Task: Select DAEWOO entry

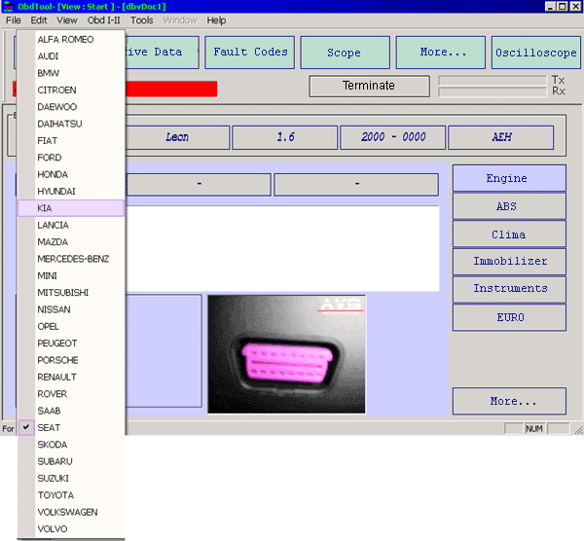Action: click(71, 107)
